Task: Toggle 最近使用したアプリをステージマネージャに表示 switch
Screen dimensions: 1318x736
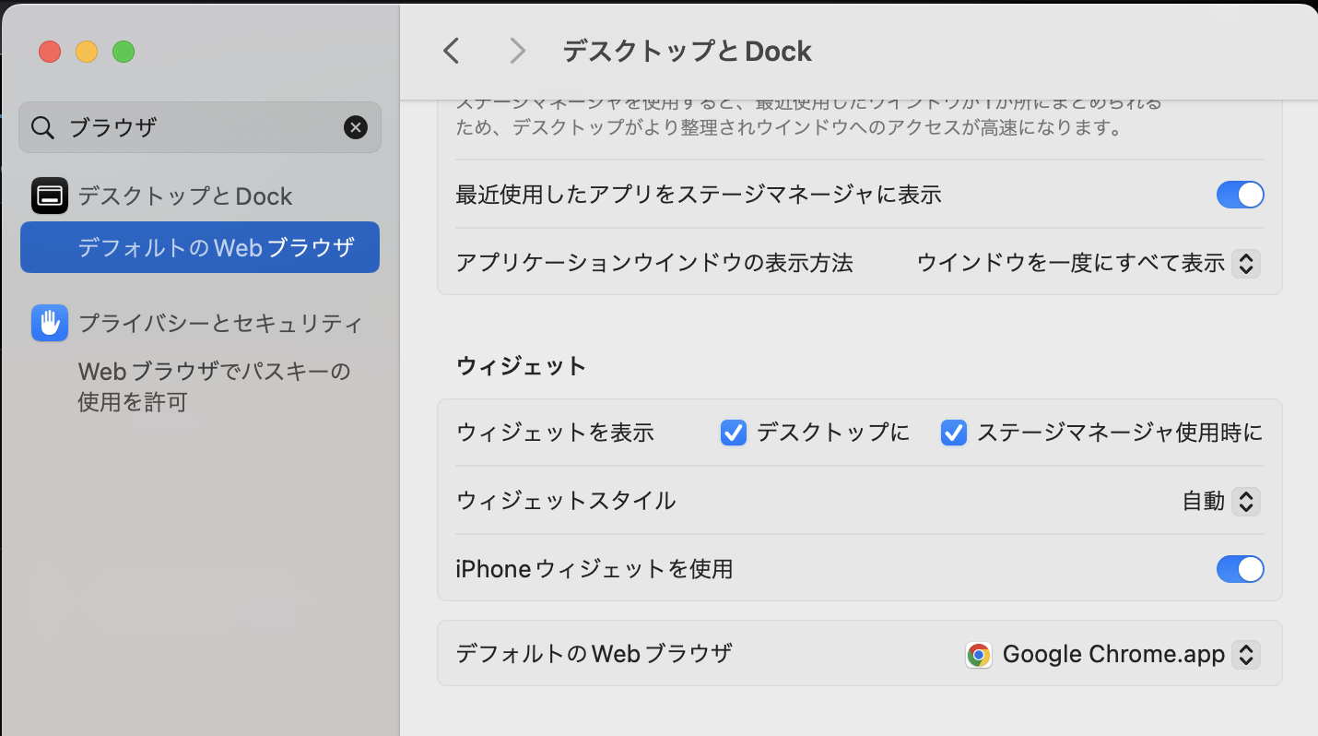Action: tap(1240, 196)
